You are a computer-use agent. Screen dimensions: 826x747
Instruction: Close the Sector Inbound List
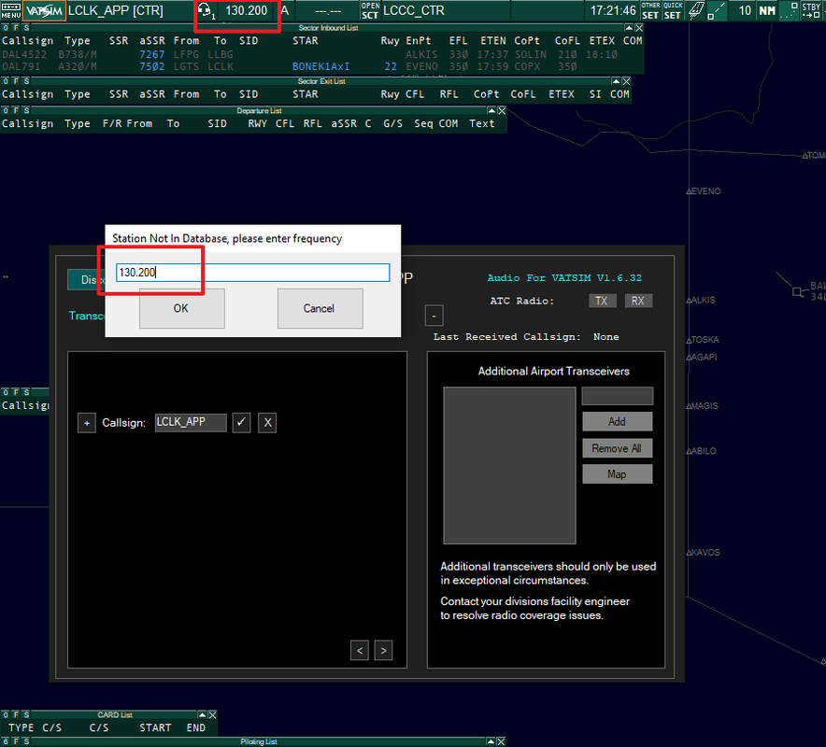pos(639,27)
